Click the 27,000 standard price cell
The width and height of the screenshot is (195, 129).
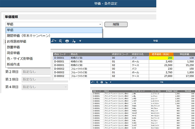click(161, 76)
